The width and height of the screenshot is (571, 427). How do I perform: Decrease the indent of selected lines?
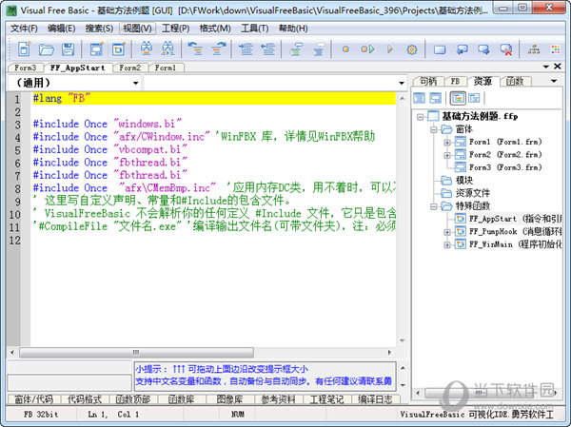click(x=267, y=49)
